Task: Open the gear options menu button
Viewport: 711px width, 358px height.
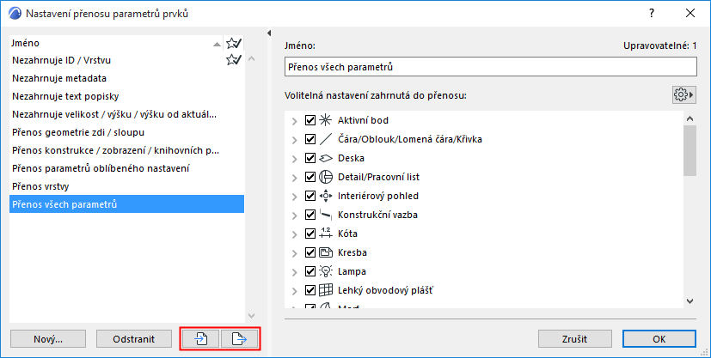Action: pos(683,94)
